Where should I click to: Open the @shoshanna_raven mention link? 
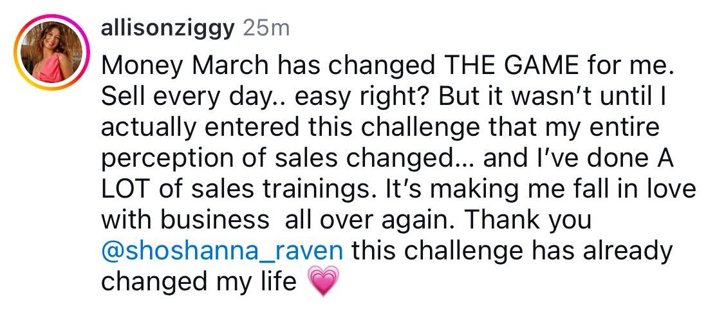[225, 250]
